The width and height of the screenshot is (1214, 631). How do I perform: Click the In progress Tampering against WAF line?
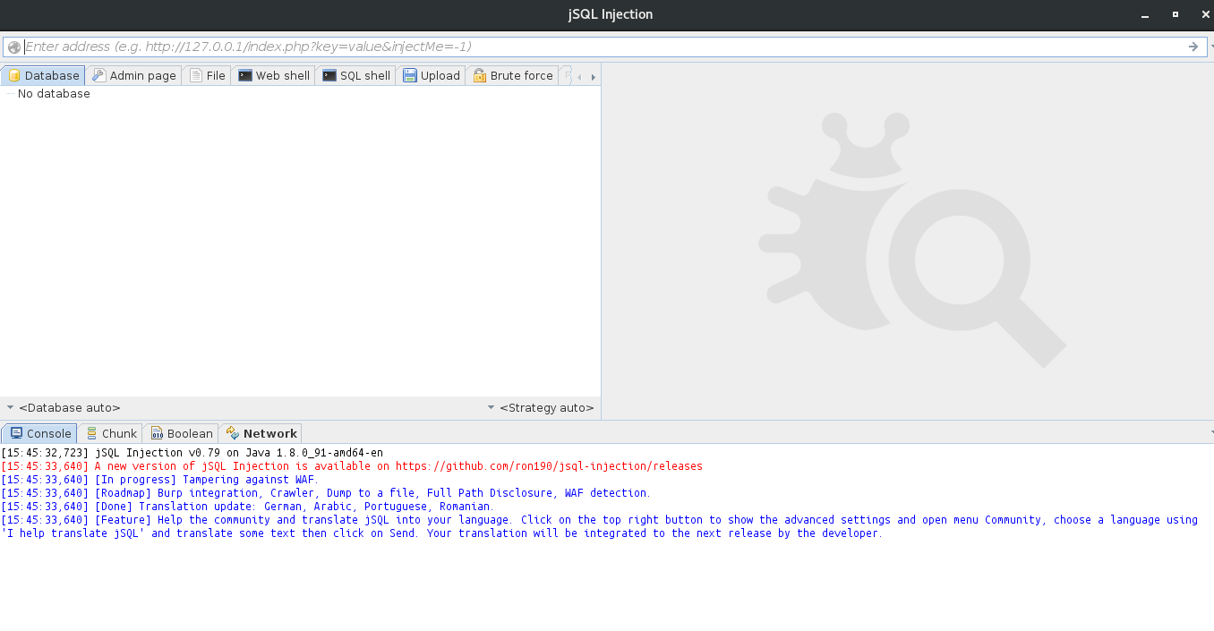pos(159,480)
